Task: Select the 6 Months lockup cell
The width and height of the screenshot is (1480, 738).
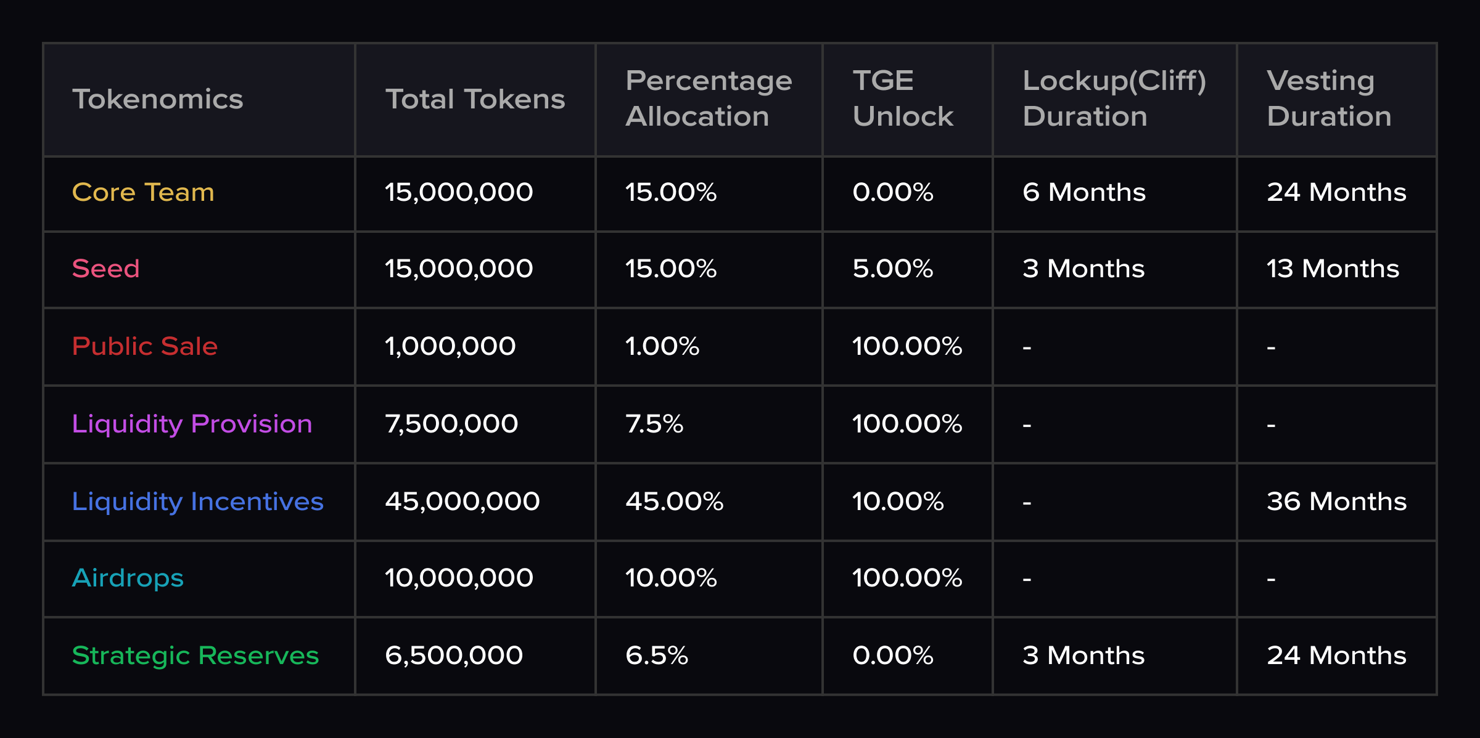Action: [1083, 192]
